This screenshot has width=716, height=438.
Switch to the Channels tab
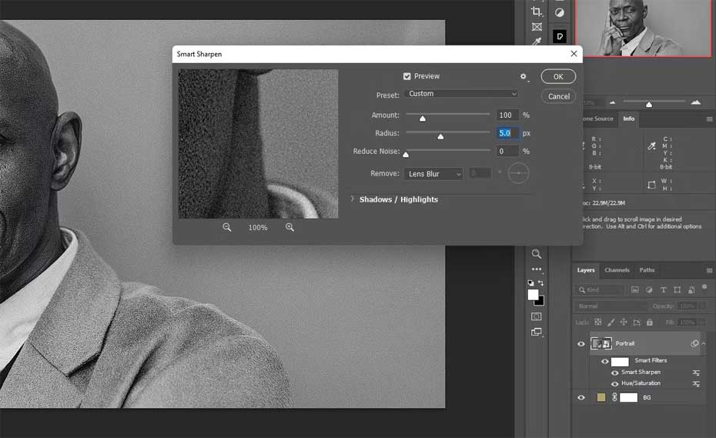point(617,270)
